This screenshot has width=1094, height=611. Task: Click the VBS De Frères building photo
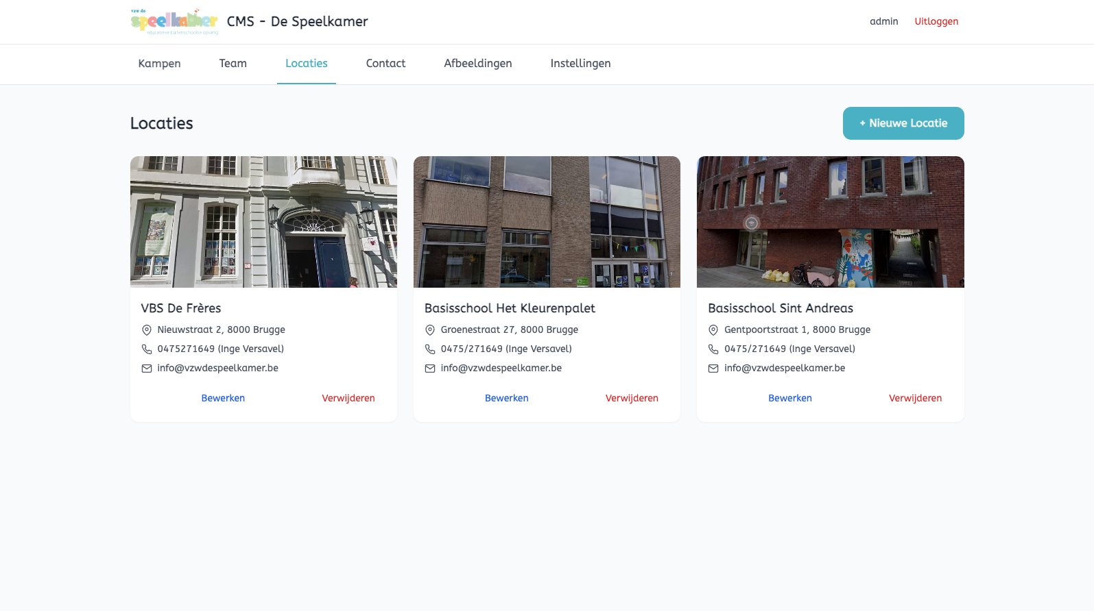coord(263,222)
